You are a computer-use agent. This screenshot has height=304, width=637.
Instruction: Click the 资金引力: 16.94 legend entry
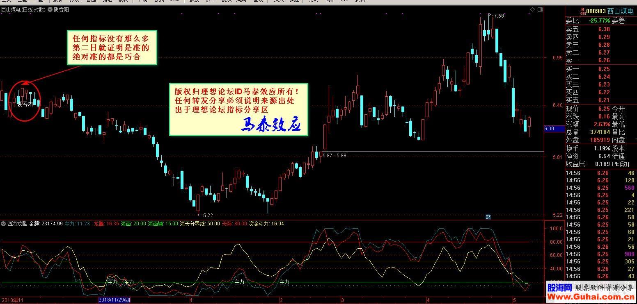(x=266, y=224)
